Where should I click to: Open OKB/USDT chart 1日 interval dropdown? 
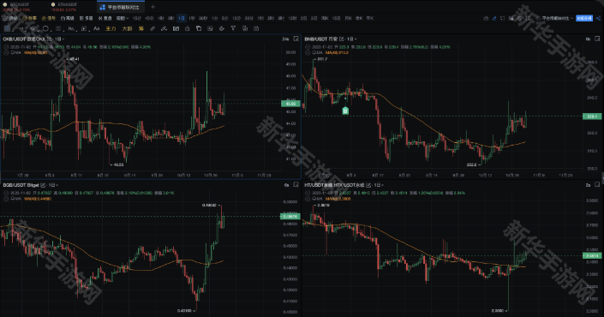click(59, 39)
